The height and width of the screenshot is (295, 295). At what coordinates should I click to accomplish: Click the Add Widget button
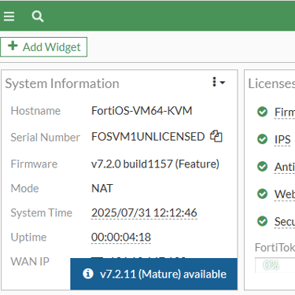point(43,47)
